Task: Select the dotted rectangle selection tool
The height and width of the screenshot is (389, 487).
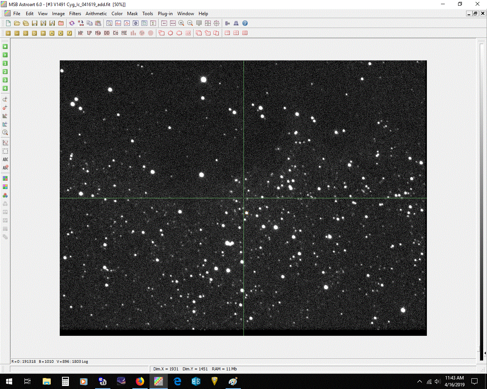Action: coord(5,151)
